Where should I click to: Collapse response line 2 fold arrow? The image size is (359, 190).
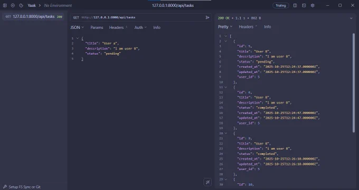(225, 41)
